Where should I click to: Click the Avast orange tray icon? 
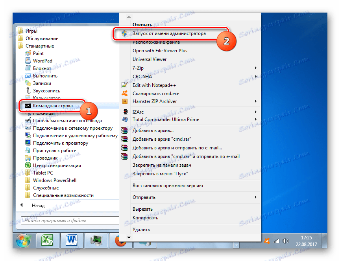pyautogui.click(x=267, y=241)
